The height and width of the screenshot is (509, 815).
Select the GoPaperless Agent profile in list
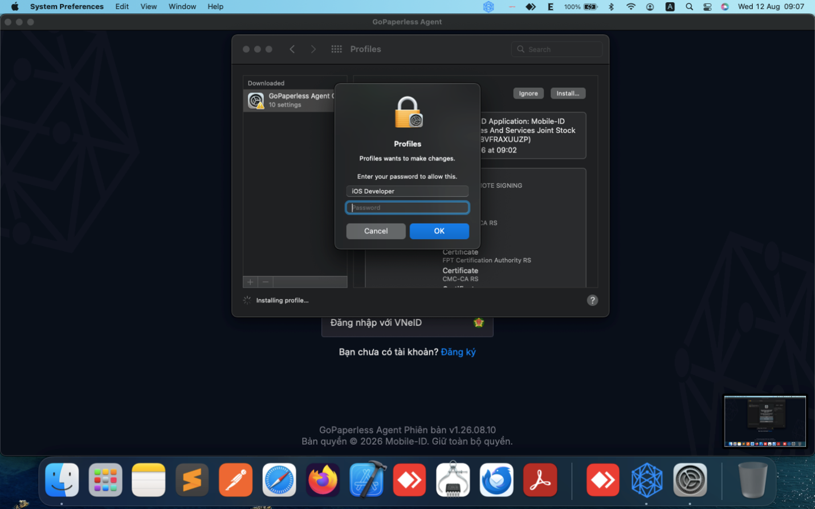[290, 100]
